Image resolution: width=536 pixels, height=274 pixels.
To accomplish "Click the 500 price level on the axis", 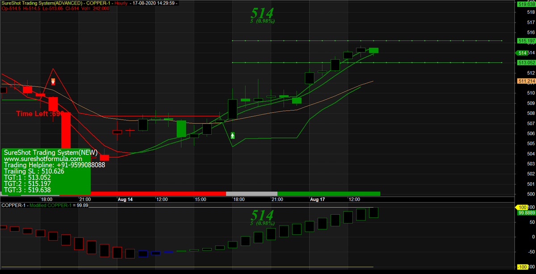I will (x=531, y=194).
